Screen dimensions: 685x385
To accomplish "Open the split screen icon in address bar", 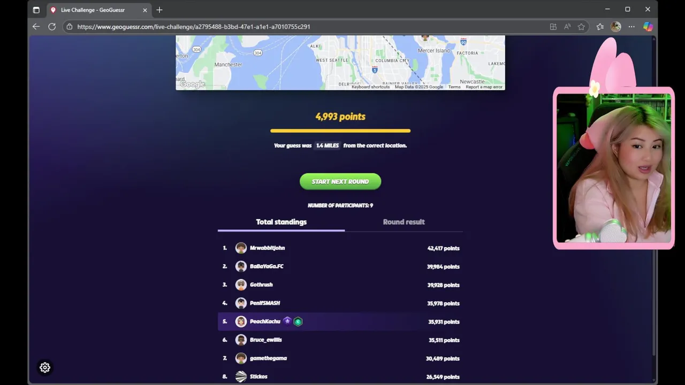I will [x=553, y=27].
